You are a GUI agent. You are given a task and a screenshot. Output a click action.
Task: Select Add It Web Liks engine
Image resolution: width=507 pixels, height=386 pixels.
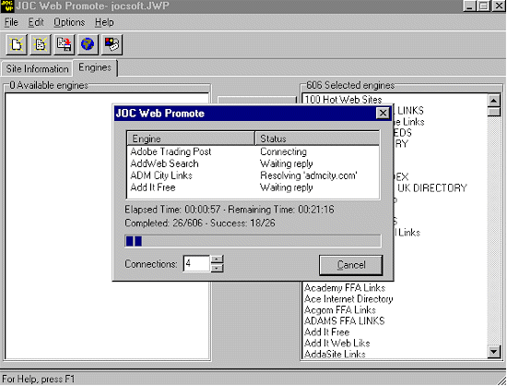click(x=336, y=343)
